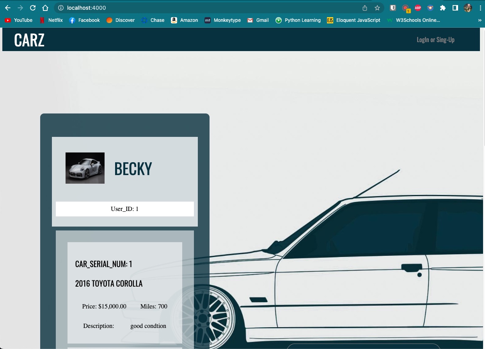Open the Facebook bookmark
Image resolution: width=485 pixels, height=349 pixels.
click(x=85, y=20)
